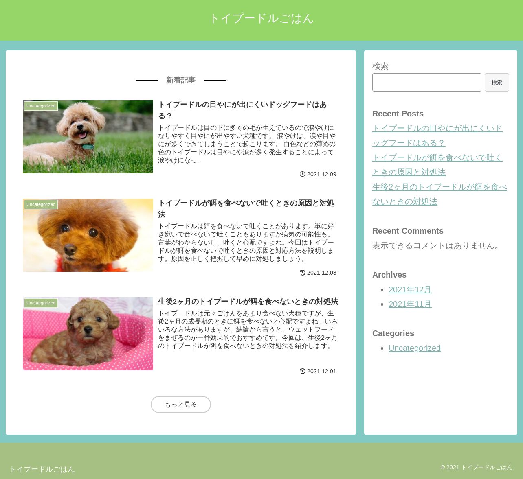Click excerpt mentioning 病気の可能性 in second article
This screenshot has width=523, height=479.
(x=247, y=243)
